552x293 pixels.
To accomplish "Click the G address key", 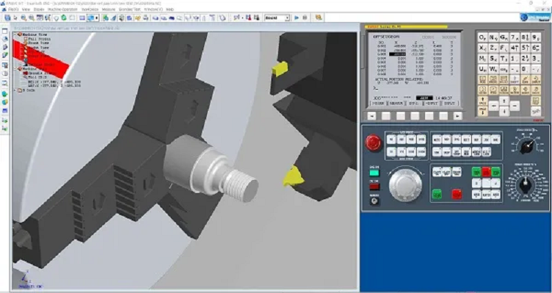I will (504, 37).
